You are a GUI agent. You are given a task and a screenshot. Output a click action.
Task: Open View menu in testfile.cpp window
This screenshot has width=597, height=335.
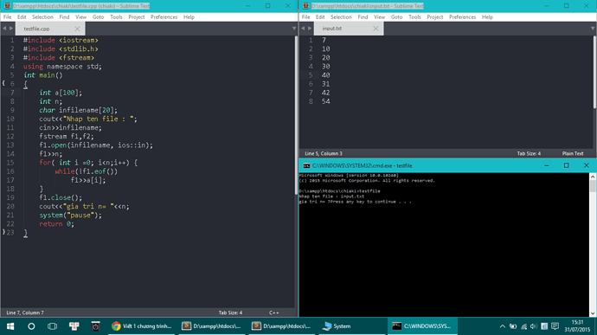(x=80, y=17)
